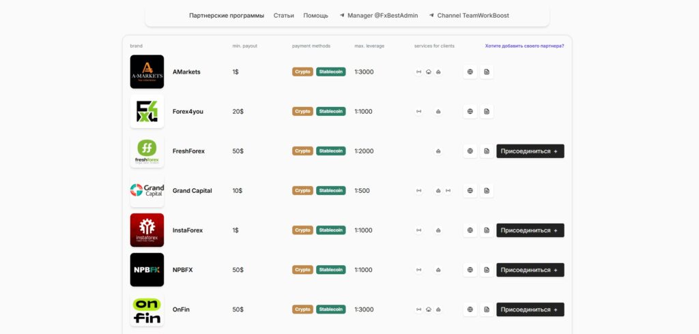Open the Manager @FxBestAdmin Telegram link
This screenshot has height=334, width=699.
pyautogui.click(x=379, y=16)
